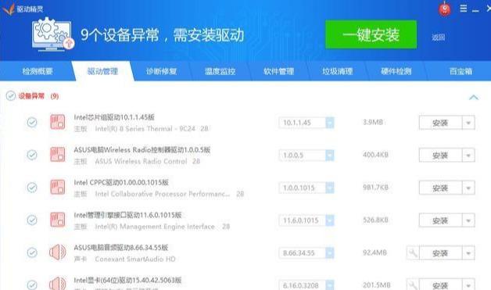The image size is (491, 290).
Task: Click 安装 for ASUS电脑音频驱动
Action: click(441, 253)
